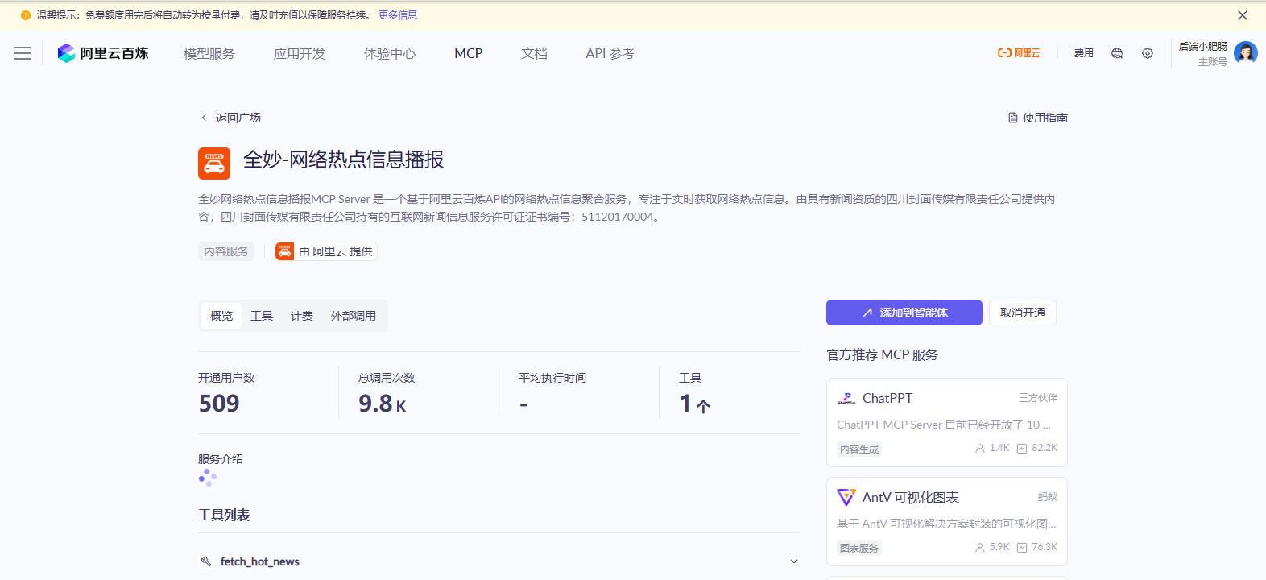The width and height of the screenshot is (1266, 580).
Task: Click the user avatar picture
Action: point(1245,53)
